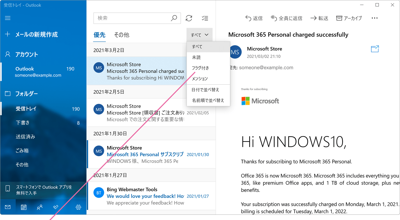The width and height of the screenshot is (400, 220).
Task: Switch to the その他 tab
Action: (121, 35)
